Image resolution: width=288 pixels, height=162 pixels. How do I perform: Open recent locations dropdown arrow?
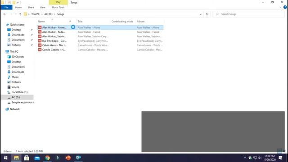pyautogui.click(x=16, y=14)
